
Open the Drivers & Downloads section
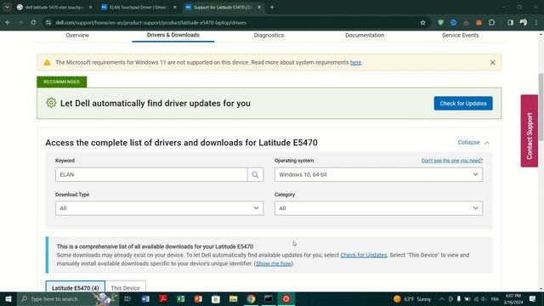(x=173, y=35)
